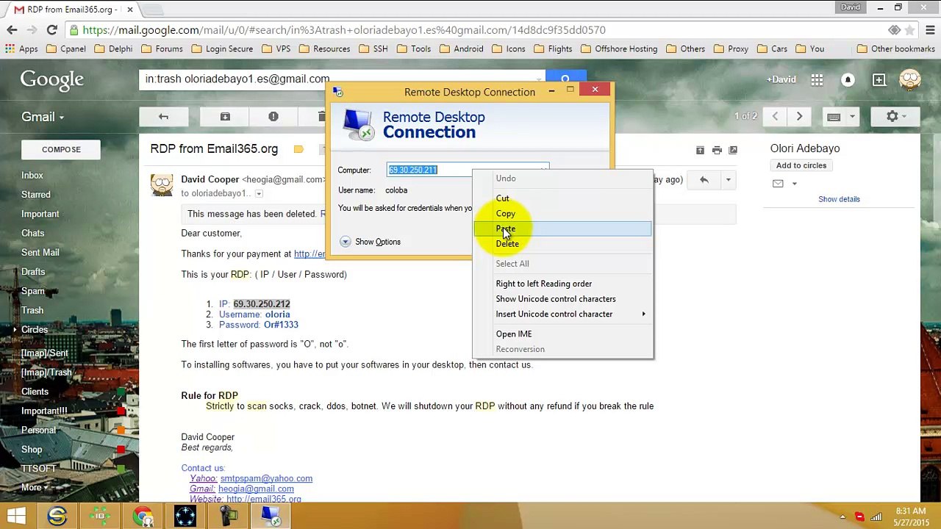Show the older conversation with right arrow
Screen dimensions: 941x529
(x=799, y=117)
